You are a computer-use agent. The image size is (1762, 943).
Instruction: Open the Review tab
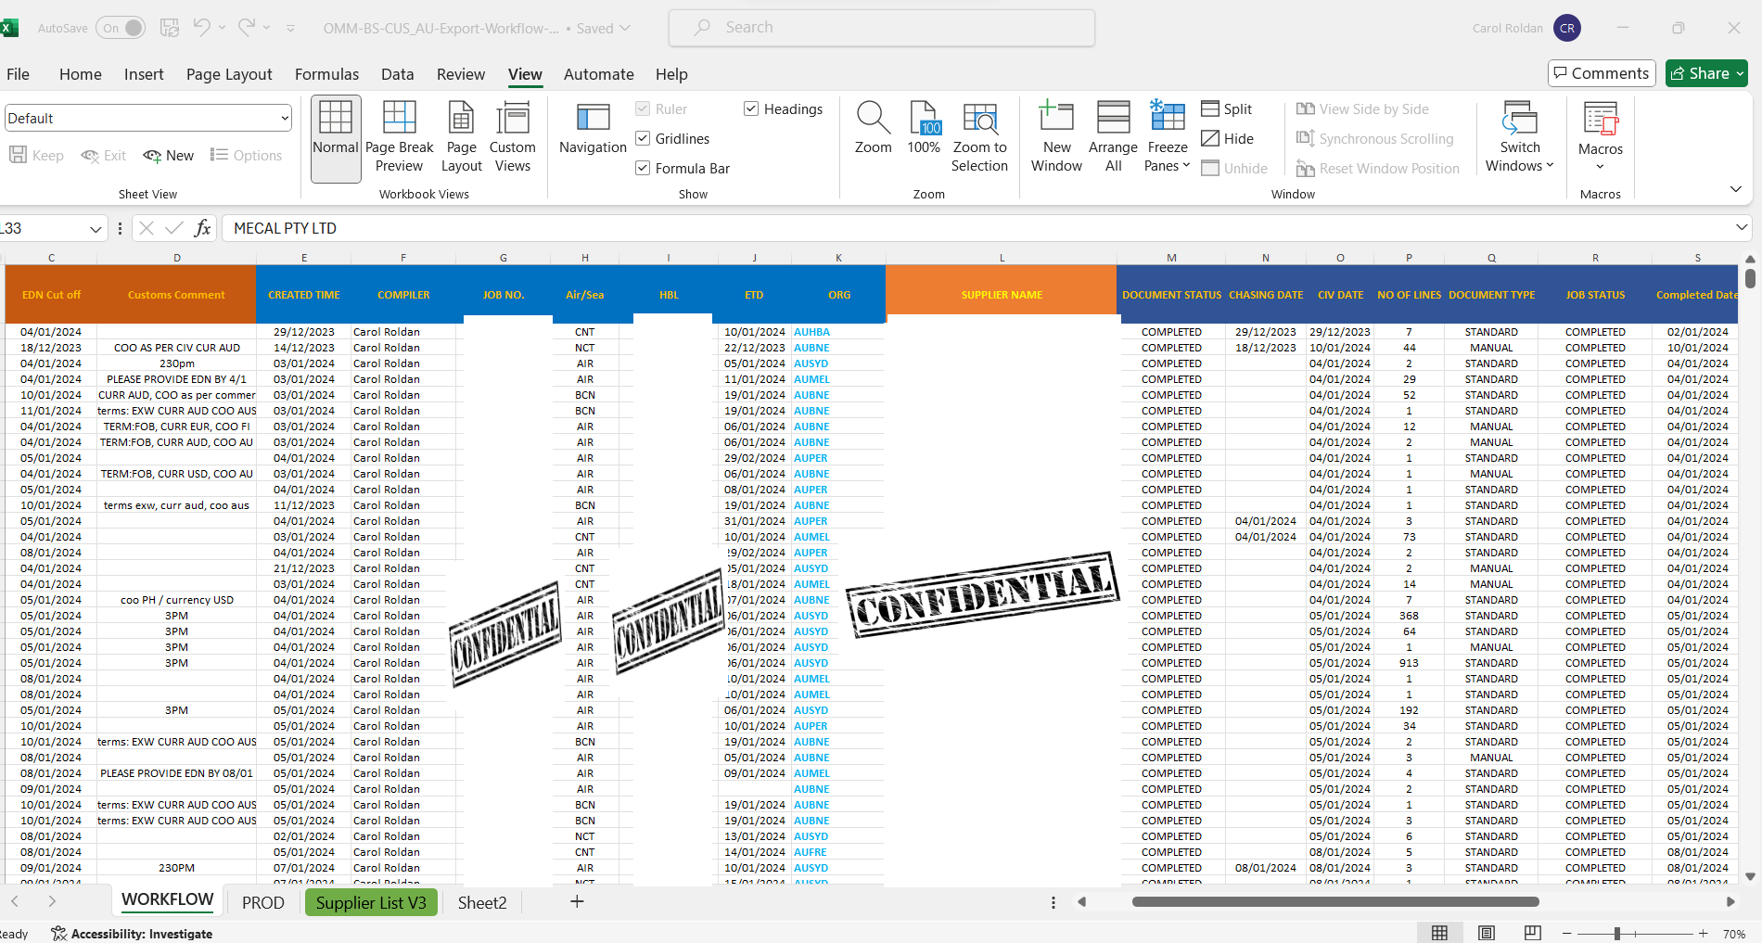click(461, 74)
